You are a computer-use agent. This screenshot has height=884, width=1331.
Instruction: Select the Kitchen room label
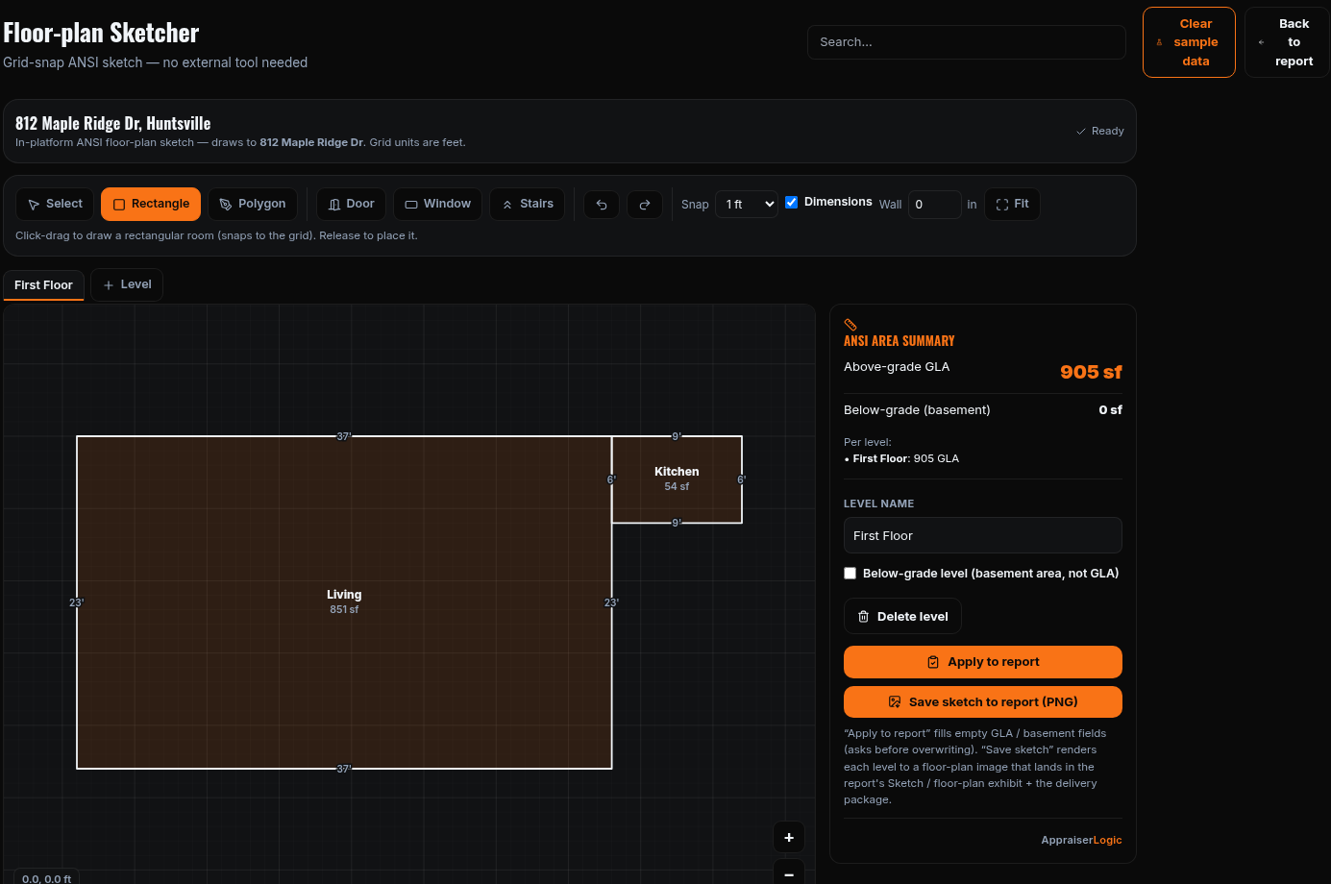tap(677, 472)
